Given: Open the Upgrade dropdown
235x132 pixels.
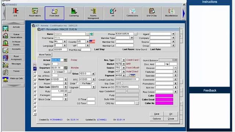Looking at the screenshot, I should click(94, 87).
